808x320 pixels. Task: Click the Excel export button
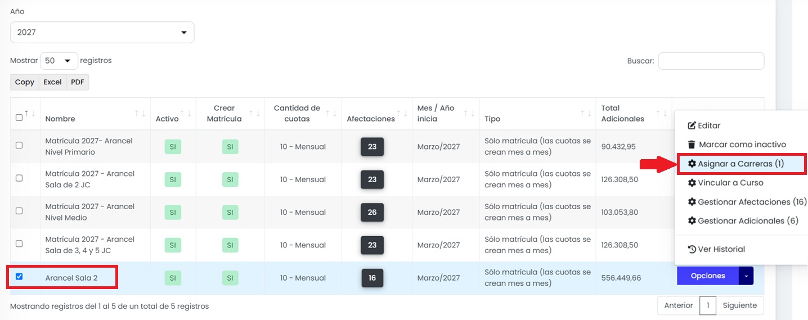click(52, 82)
